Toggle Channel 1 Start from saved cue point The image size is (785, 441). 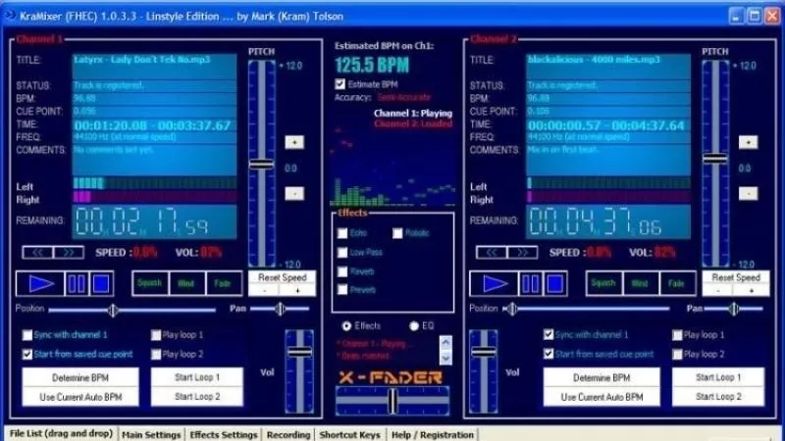tap(27, 354)
